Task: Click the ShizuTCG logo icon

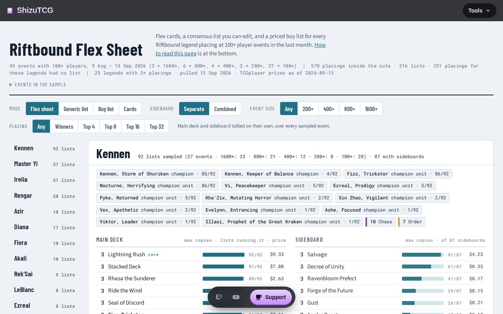Action: click(x=10, y=11)
